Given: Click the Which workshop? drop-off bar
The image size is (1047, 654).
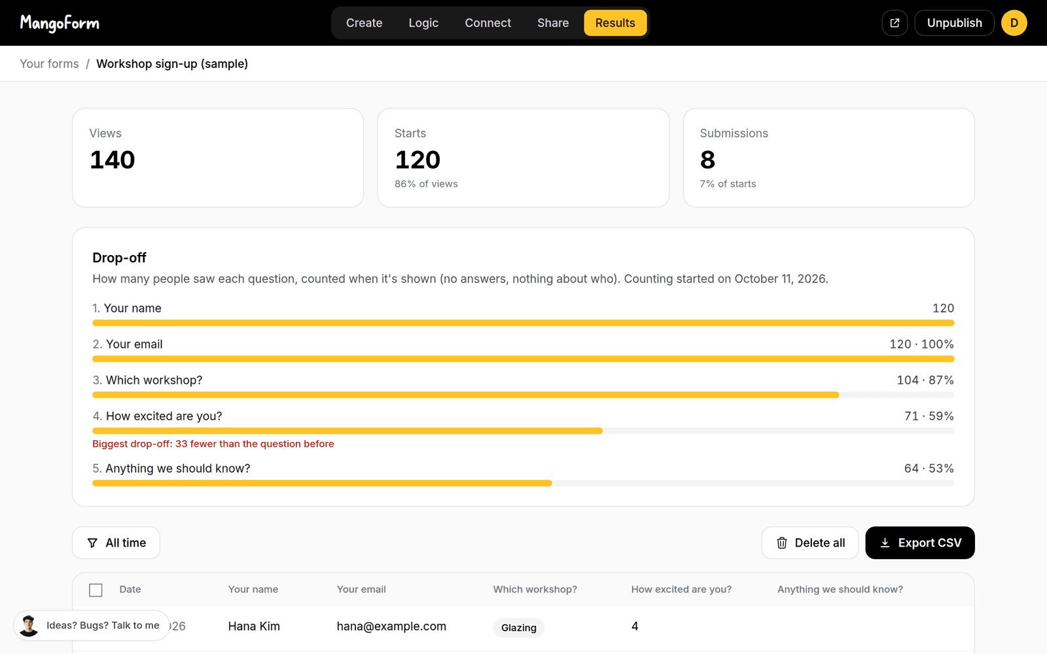Looking at the screenshot, I should click(523, 395).
